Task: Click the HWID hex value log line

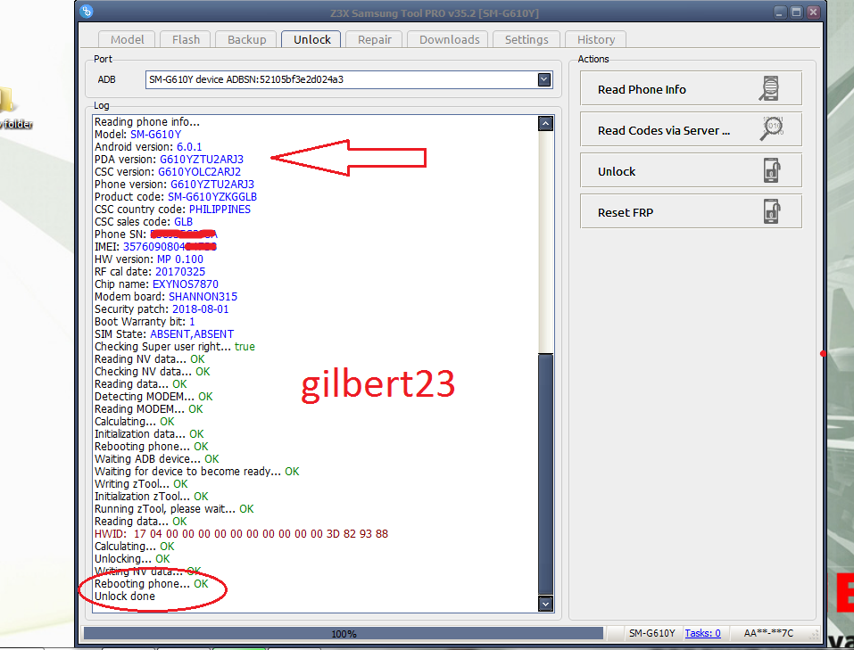Action: (241, 534)
